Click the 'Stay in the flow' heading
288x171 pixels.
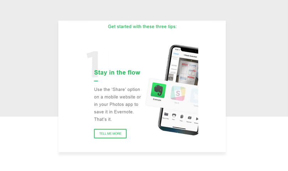coord(117,73)
